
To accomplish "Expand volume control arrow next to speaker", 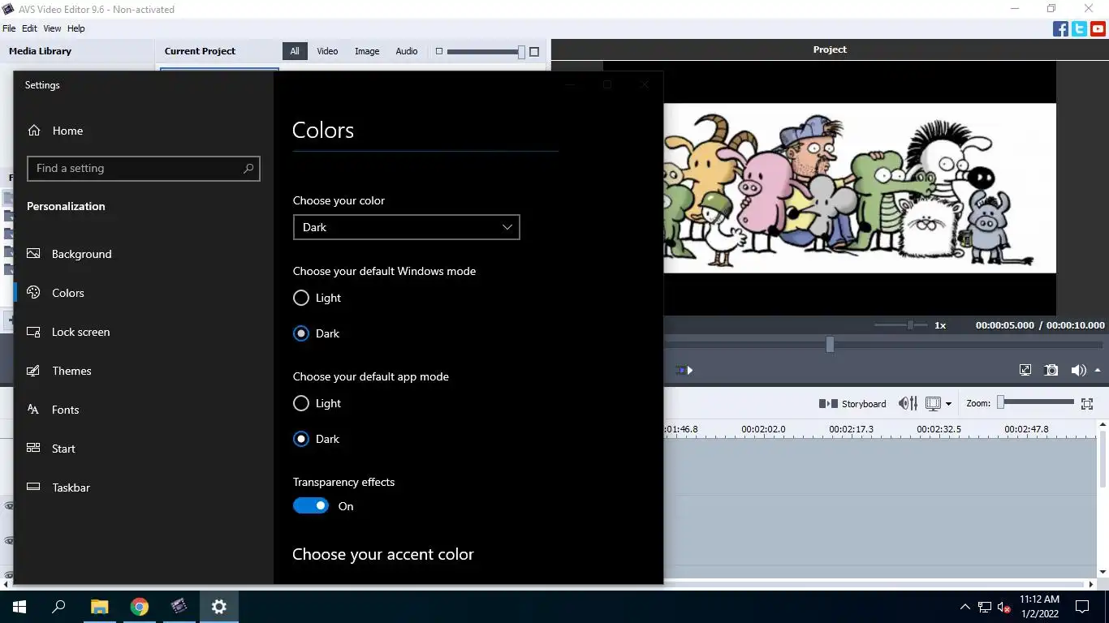I will pyautogui.click(x=1098, y=370).
